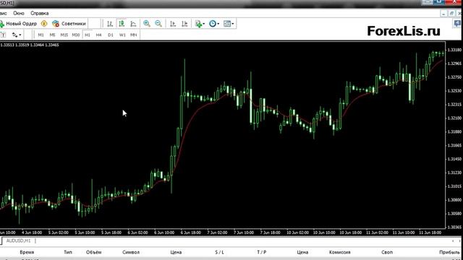Open chat icon at right edge
Screen dimensions: 463x260
coord(457,24)
